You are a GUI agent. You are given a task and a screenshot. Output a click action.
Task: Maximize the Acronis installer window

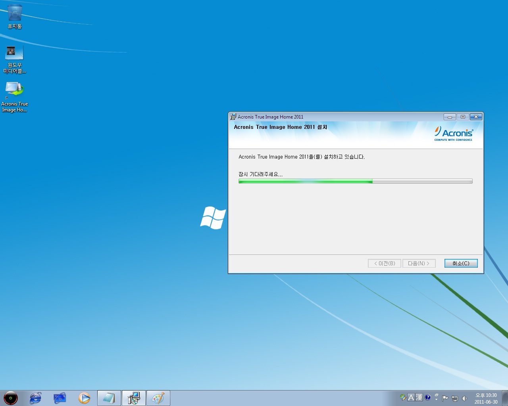(463, 117)
